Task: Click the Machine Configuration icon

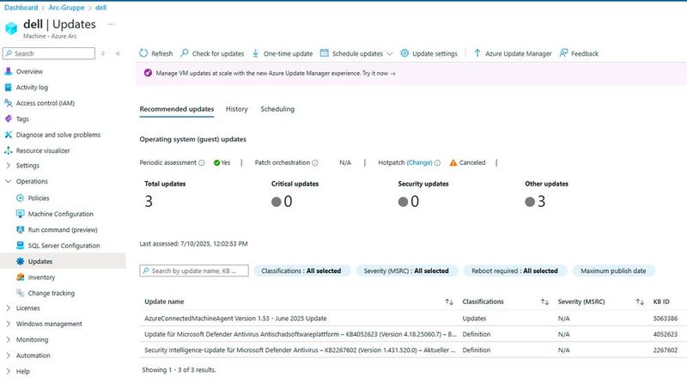Action: click(20, 214)
